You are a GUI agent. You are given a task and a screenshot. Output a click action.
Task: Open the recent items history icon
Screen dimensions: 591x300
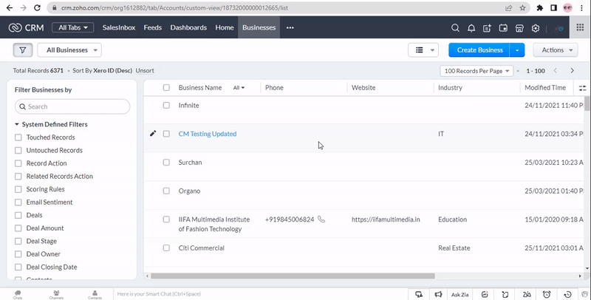click(x=567, y=294)
